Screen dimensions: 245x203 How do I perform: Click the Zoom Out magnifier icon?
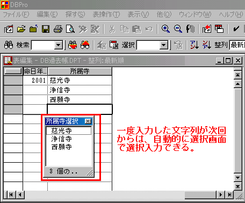click(x=178, y=29)
